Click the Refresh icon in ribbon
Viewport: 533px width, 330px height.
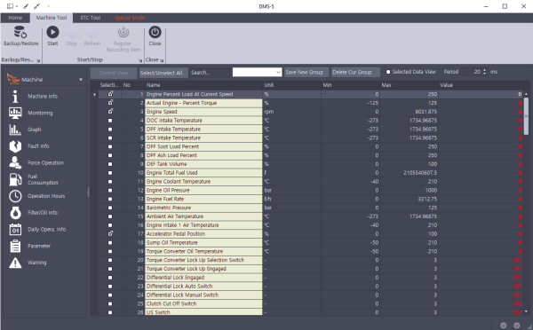pyautogui.click(x=92, y=32)
